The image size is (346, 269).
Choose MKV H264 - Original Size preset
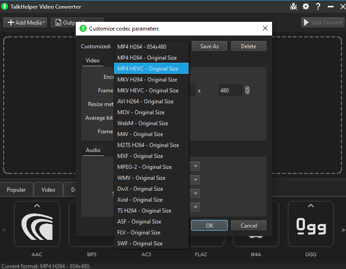(151, 79)
